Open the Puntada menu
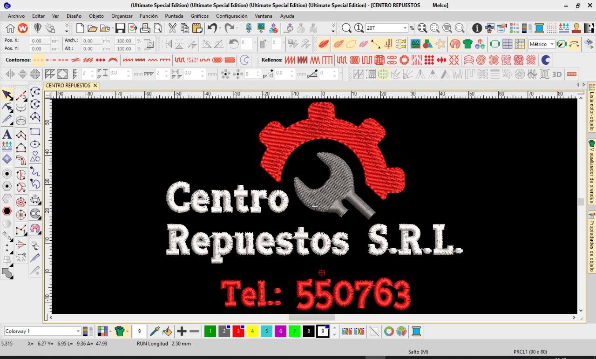This screenshot has width=596, height=359. pos(174,16)
